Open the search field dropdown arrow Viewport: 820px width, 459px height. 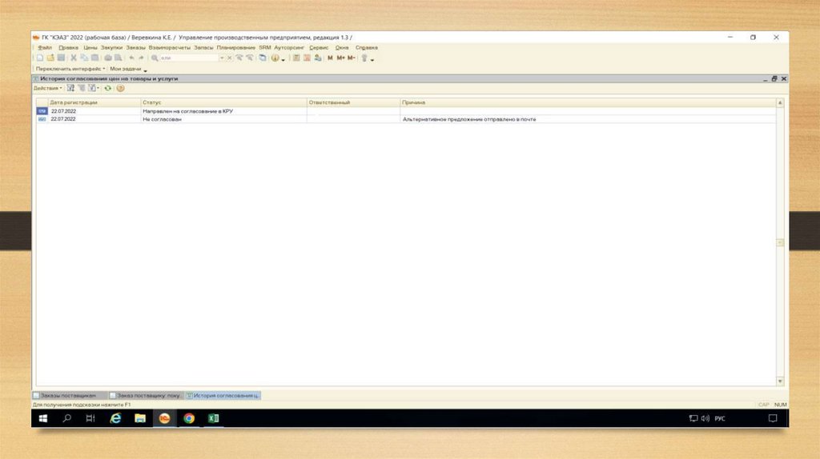click(221, 58)
